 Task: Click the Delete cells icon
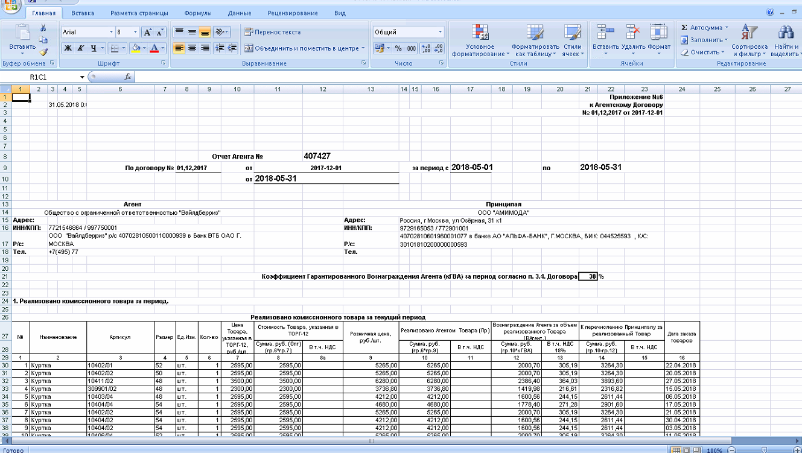point(633,40)
